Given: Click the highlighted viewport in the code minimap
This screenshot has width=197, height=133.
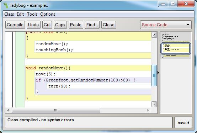Looking at the screenshot, I should (x=176, y=48).
